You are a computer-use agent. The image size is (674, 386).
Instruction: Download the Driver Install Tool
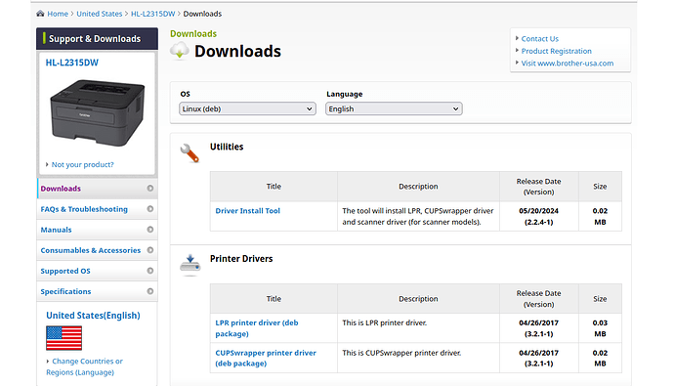[247, 211]
